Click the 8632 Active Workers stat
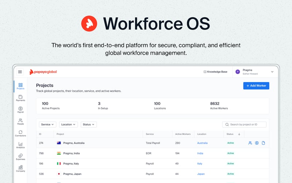The width and height of the screenshot is (292, 183). tap(219, 106)
